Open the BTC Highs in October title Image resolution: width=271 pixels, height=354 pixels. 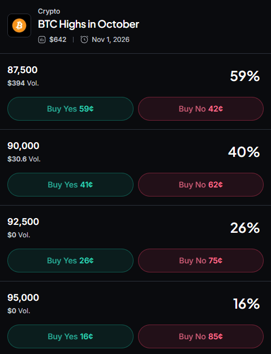click(88, 24)
